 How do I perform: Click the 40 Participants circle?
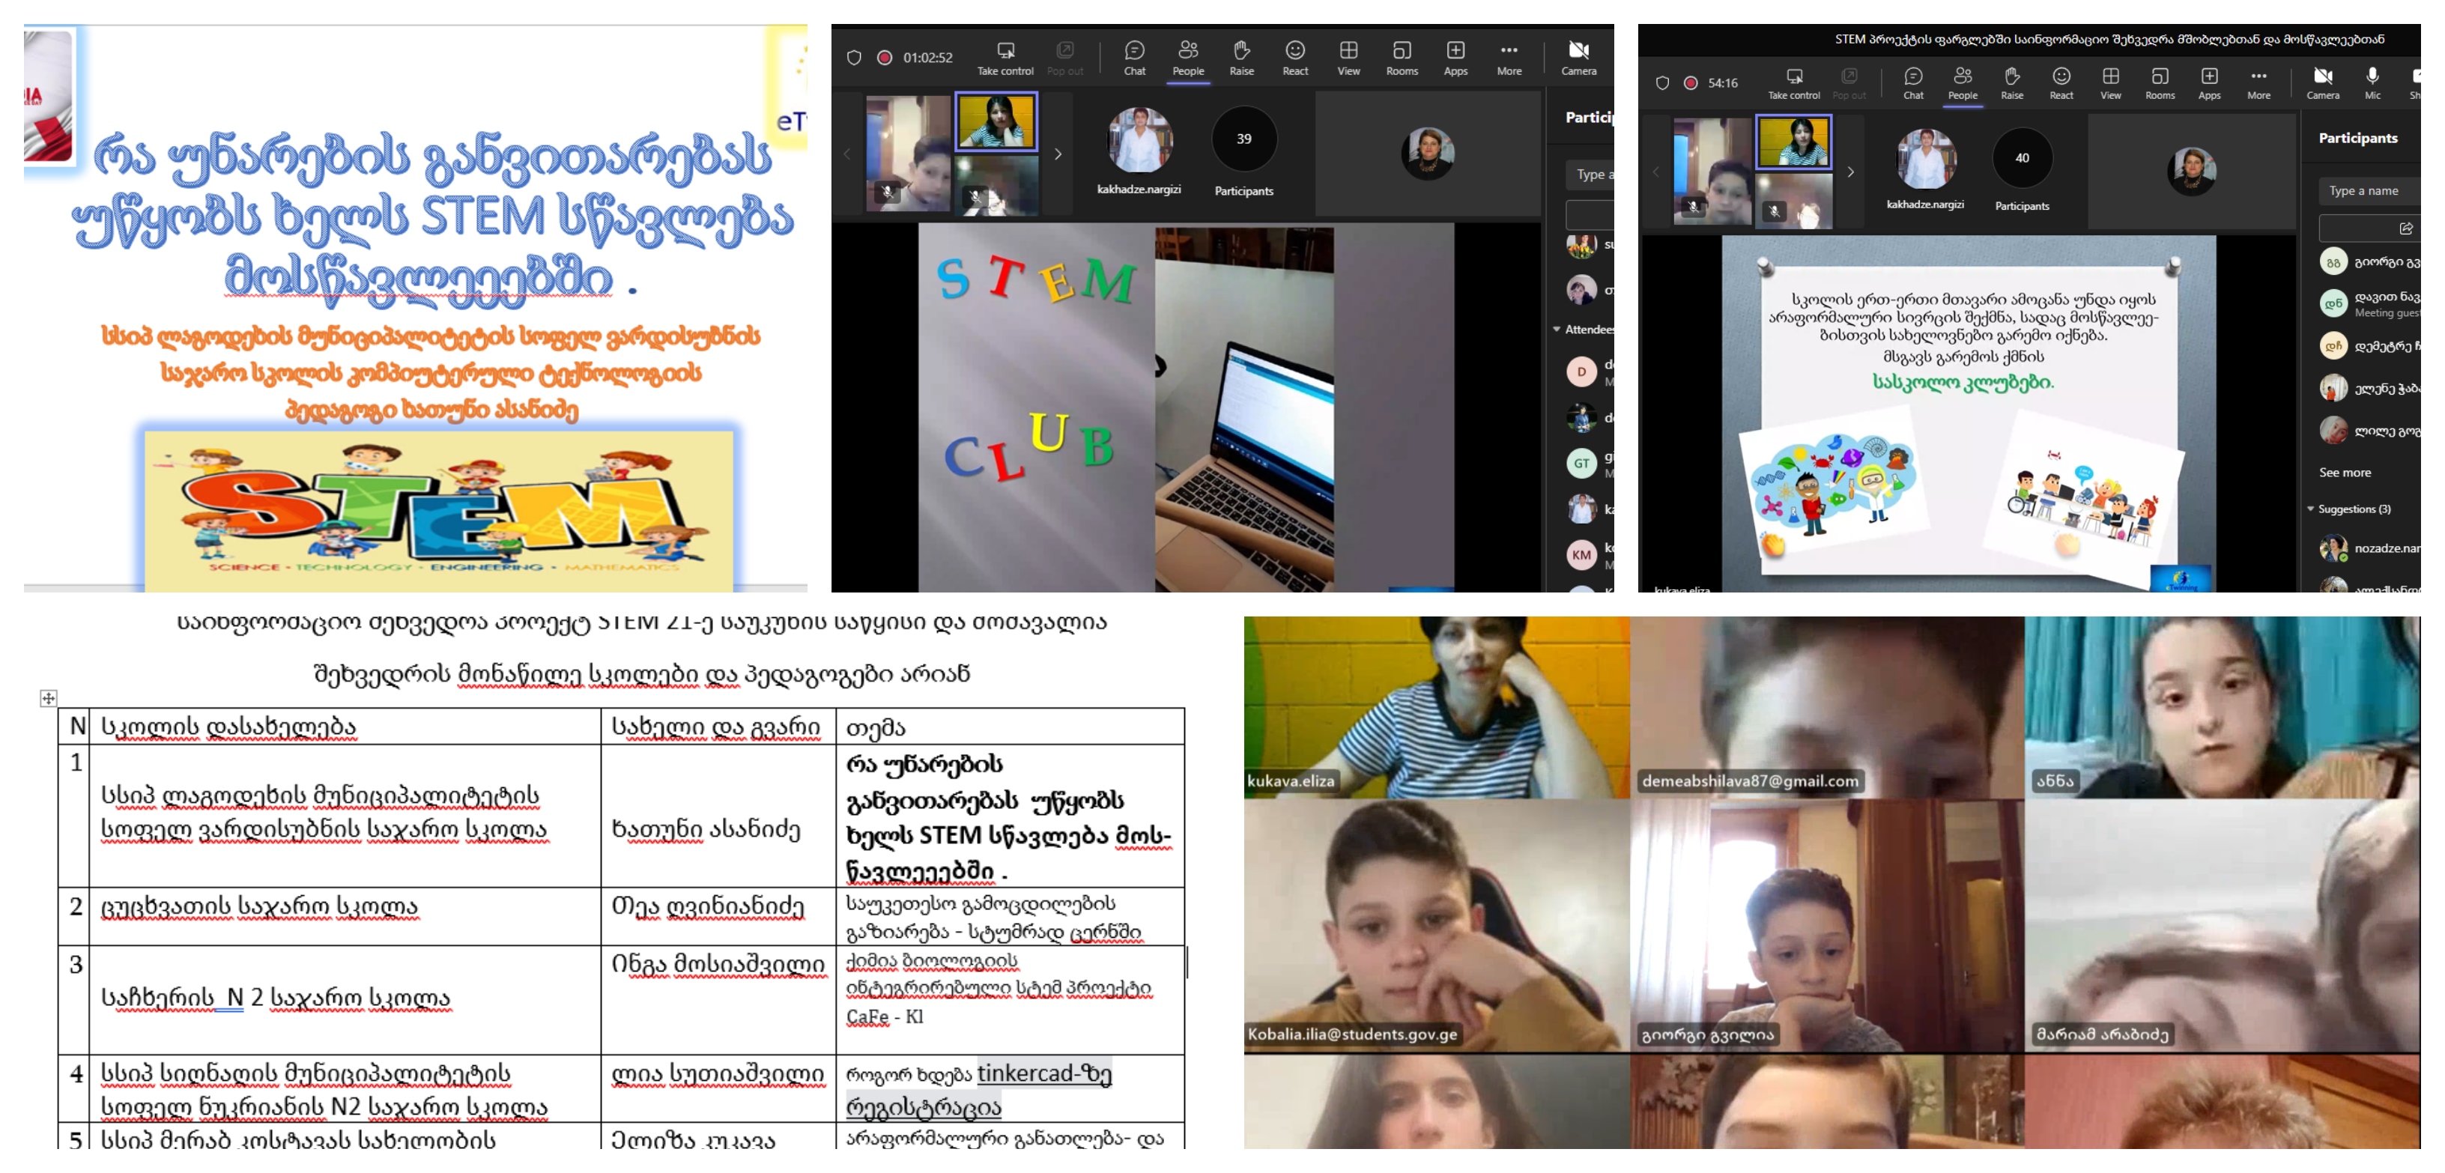[x=2022, y=157]
